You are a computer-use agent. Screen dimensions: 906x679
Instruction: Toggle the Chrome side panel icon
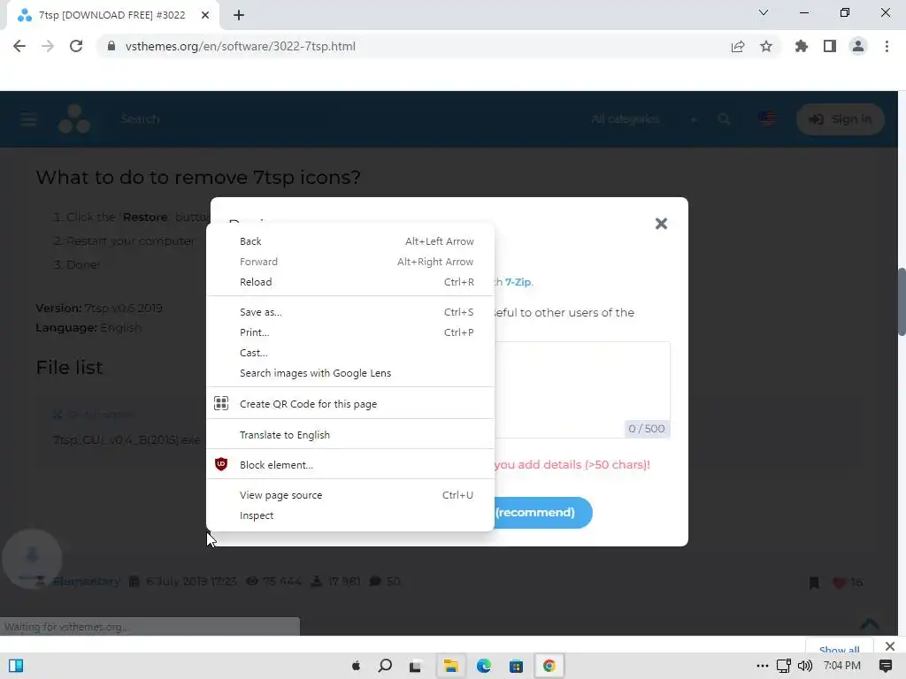point(830,46)
